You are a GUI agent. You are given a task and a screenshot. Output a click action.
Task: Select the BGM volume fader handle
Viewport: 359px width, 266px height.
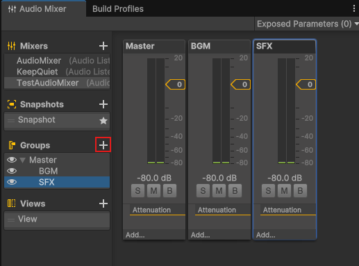point(241,85)
